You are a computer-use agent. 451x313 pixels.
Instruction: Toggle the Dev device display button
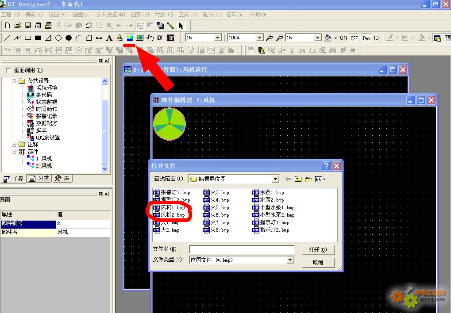pos(367,38)
